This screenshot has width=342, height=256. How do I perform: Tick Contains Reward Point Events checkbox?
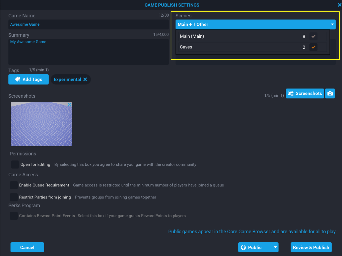pos(14,216)
